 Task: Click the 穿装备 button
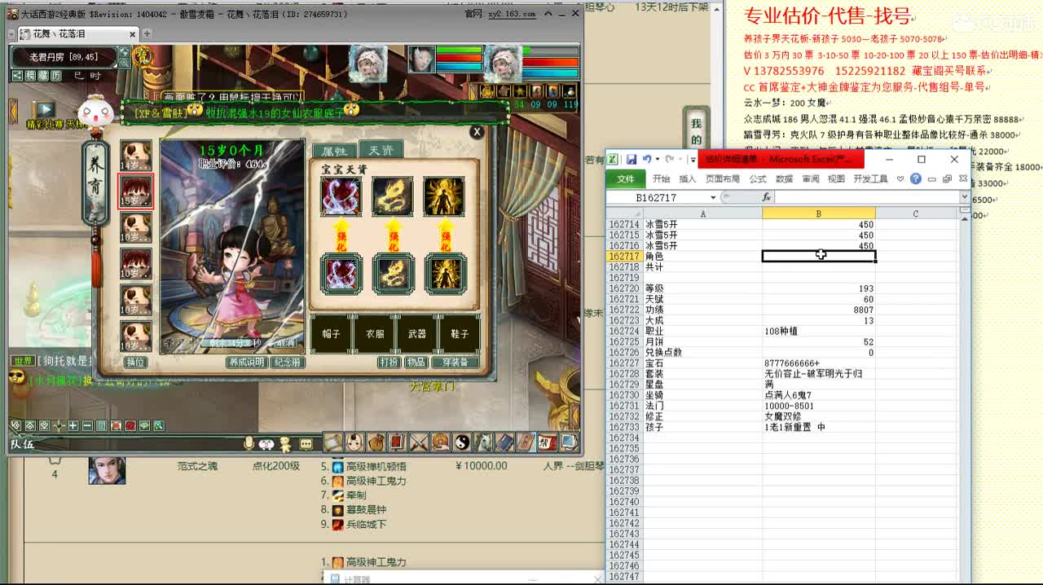tap(455, 362)
